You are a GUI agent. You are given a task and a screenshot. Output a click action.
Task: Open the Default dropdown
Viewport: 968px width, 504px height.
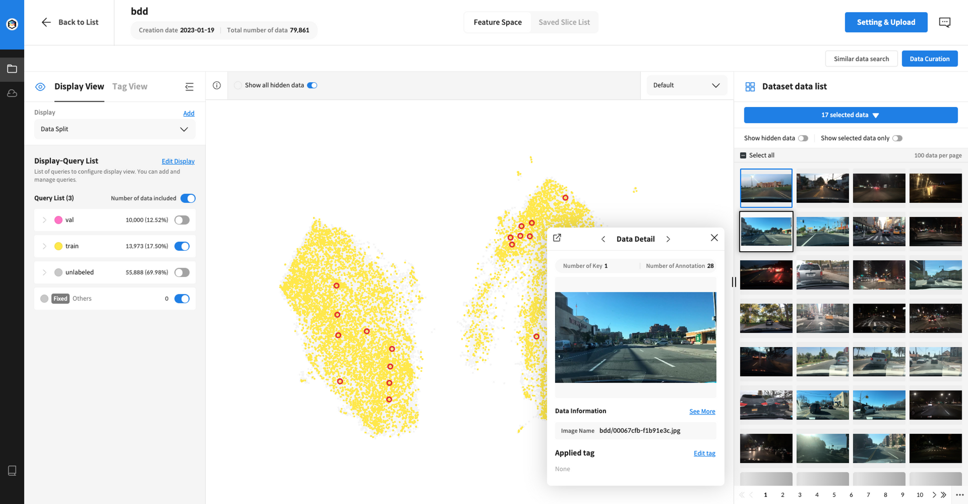click(x=686, y=85)
